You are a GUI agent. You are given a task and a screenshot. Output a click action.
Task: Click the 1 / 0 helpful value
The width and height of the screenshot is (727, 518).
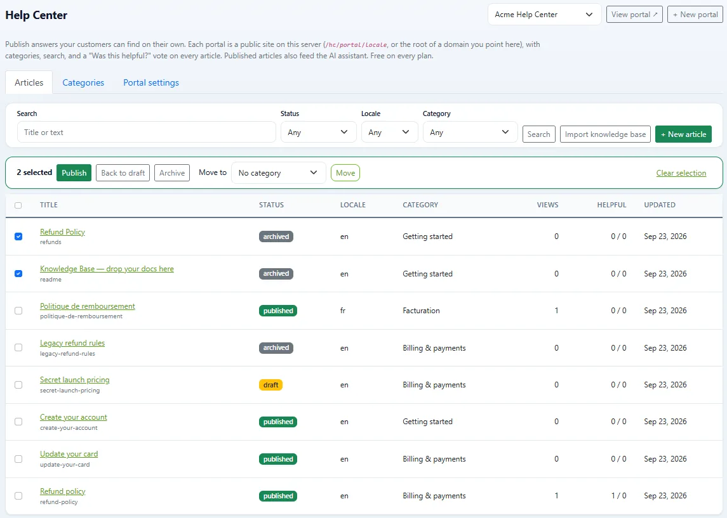click(618, 496)
